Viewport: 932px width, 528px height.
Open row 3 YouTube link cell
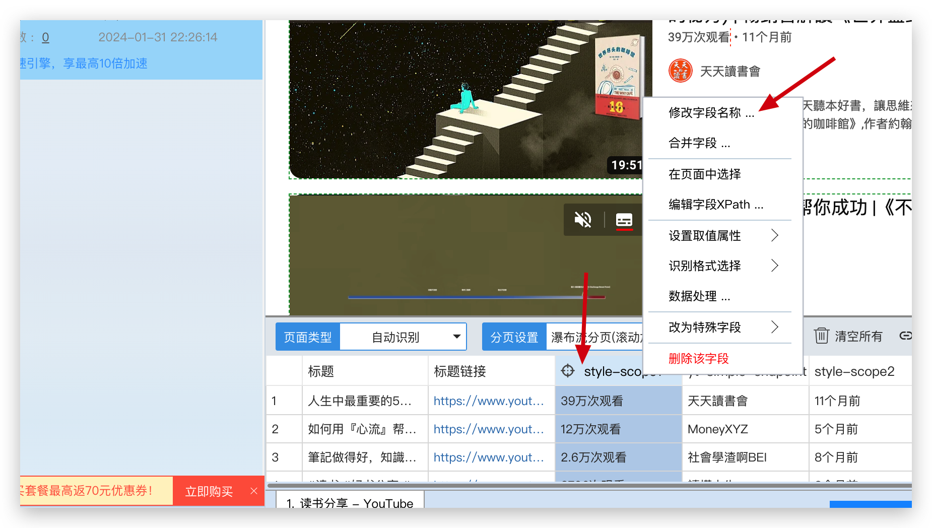pos(491,457)
